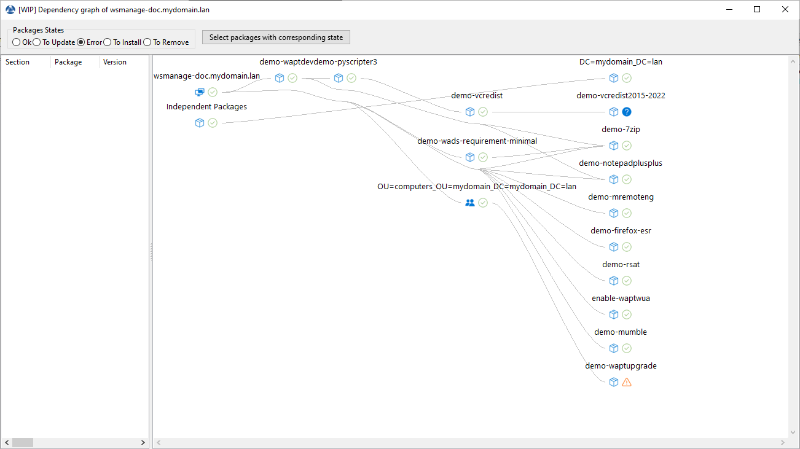Click the demo-mremoteng node label
800x449 pixels.
[x=621, y=197]
